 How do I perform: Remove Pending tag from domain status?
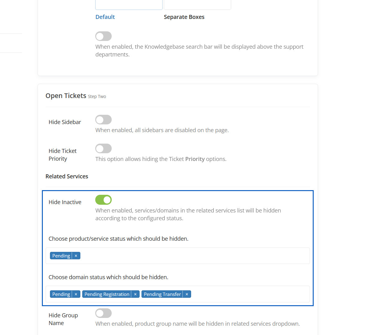click(76, 294)
